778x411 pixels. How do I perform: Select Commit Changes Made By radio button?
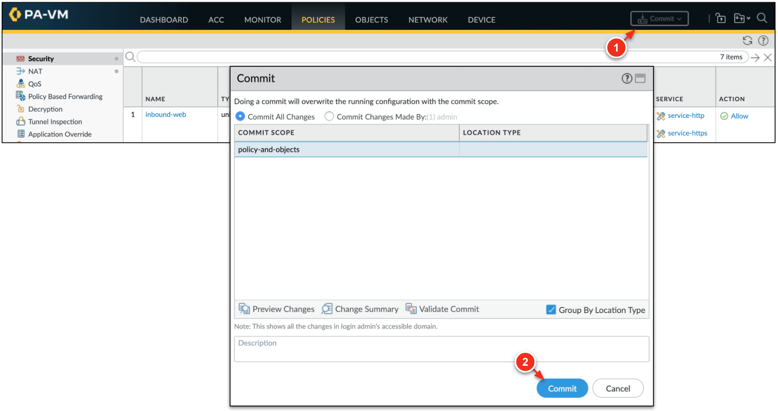[329, 117]
